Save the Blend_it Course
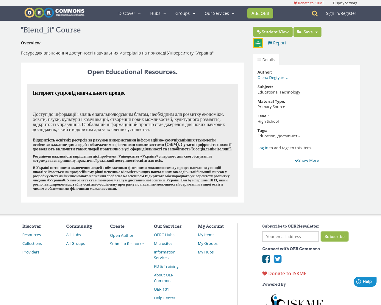Screen dimensions: 381x305 [x=304, y=32]
